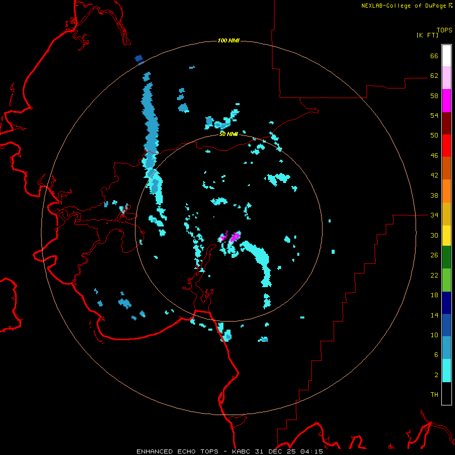Viewport: 455px width, 455px height.
Task: Click the 66 legend value
Action: (x=434, y=56)
